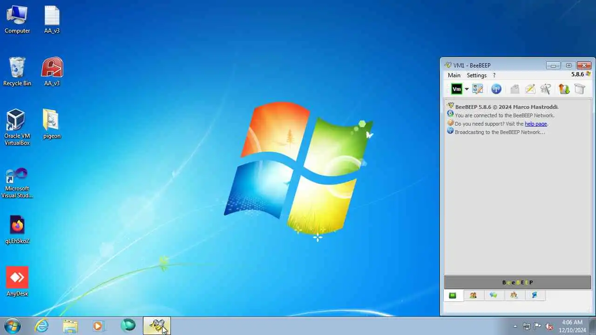This screenshot has width=596, height=335.
Task: Select the green first bottom tab
Action: tap(453, 295)
